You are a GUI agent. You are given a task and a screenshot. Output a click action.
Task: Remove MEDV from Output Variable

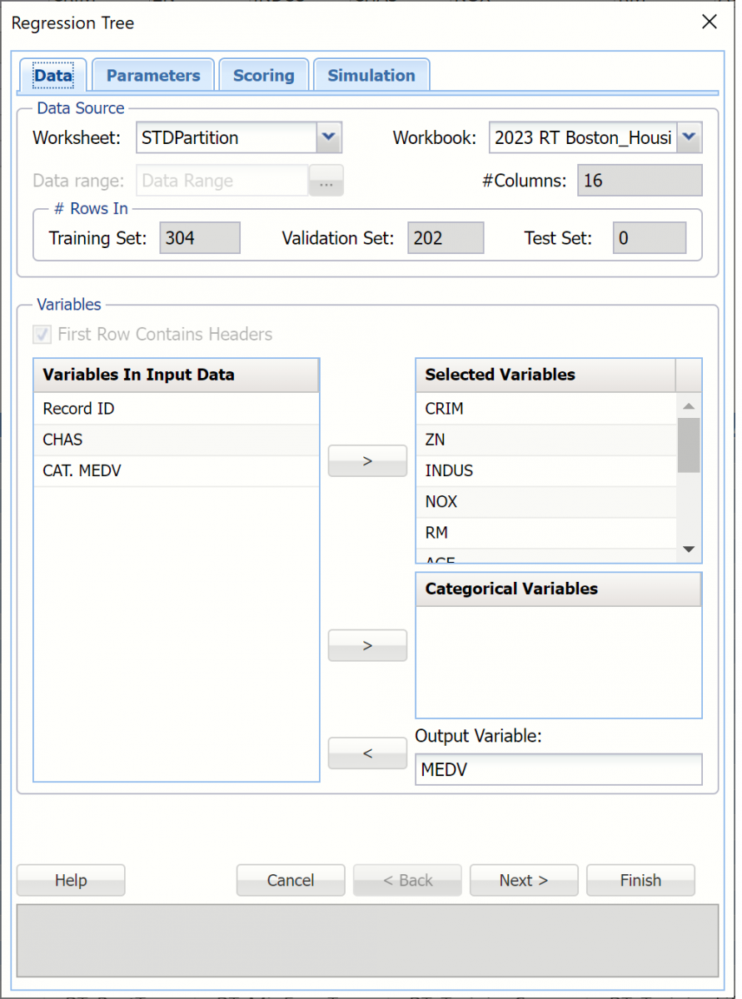pyautogui.click(x=367, y=753)
